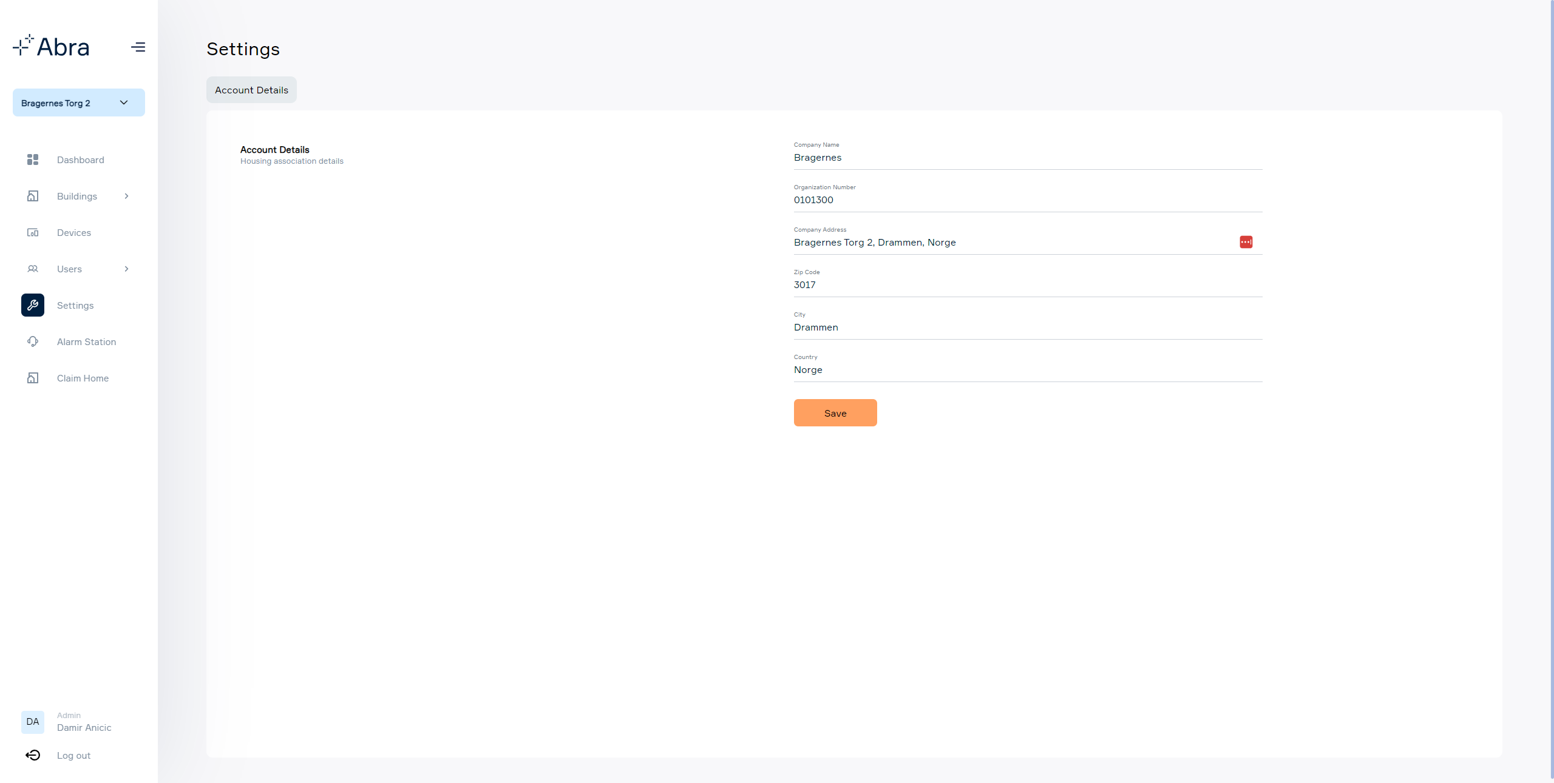Edit the Zip Code field
The width and height of the screenshot is (1554, 783).
[x=1028, y=284]
